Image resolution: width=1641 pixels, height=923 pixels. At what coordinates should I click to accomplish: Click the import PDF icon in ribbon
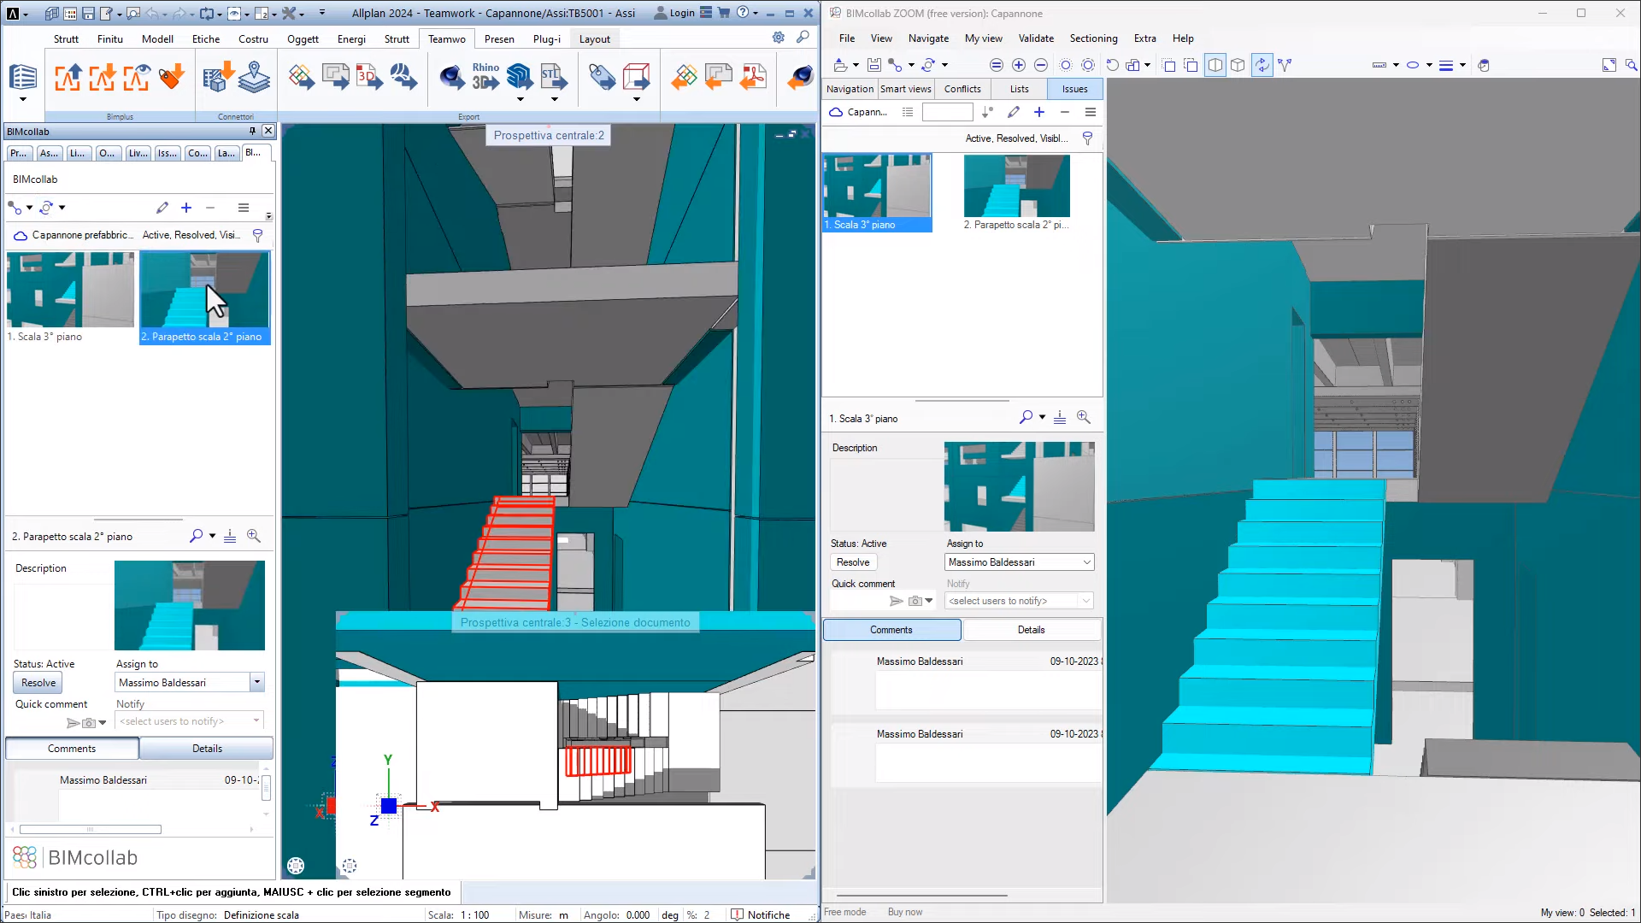pos(753,76)
